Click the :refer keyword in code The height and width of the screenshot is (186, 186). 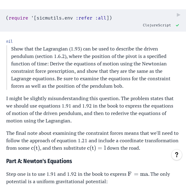tap(84, 18)
